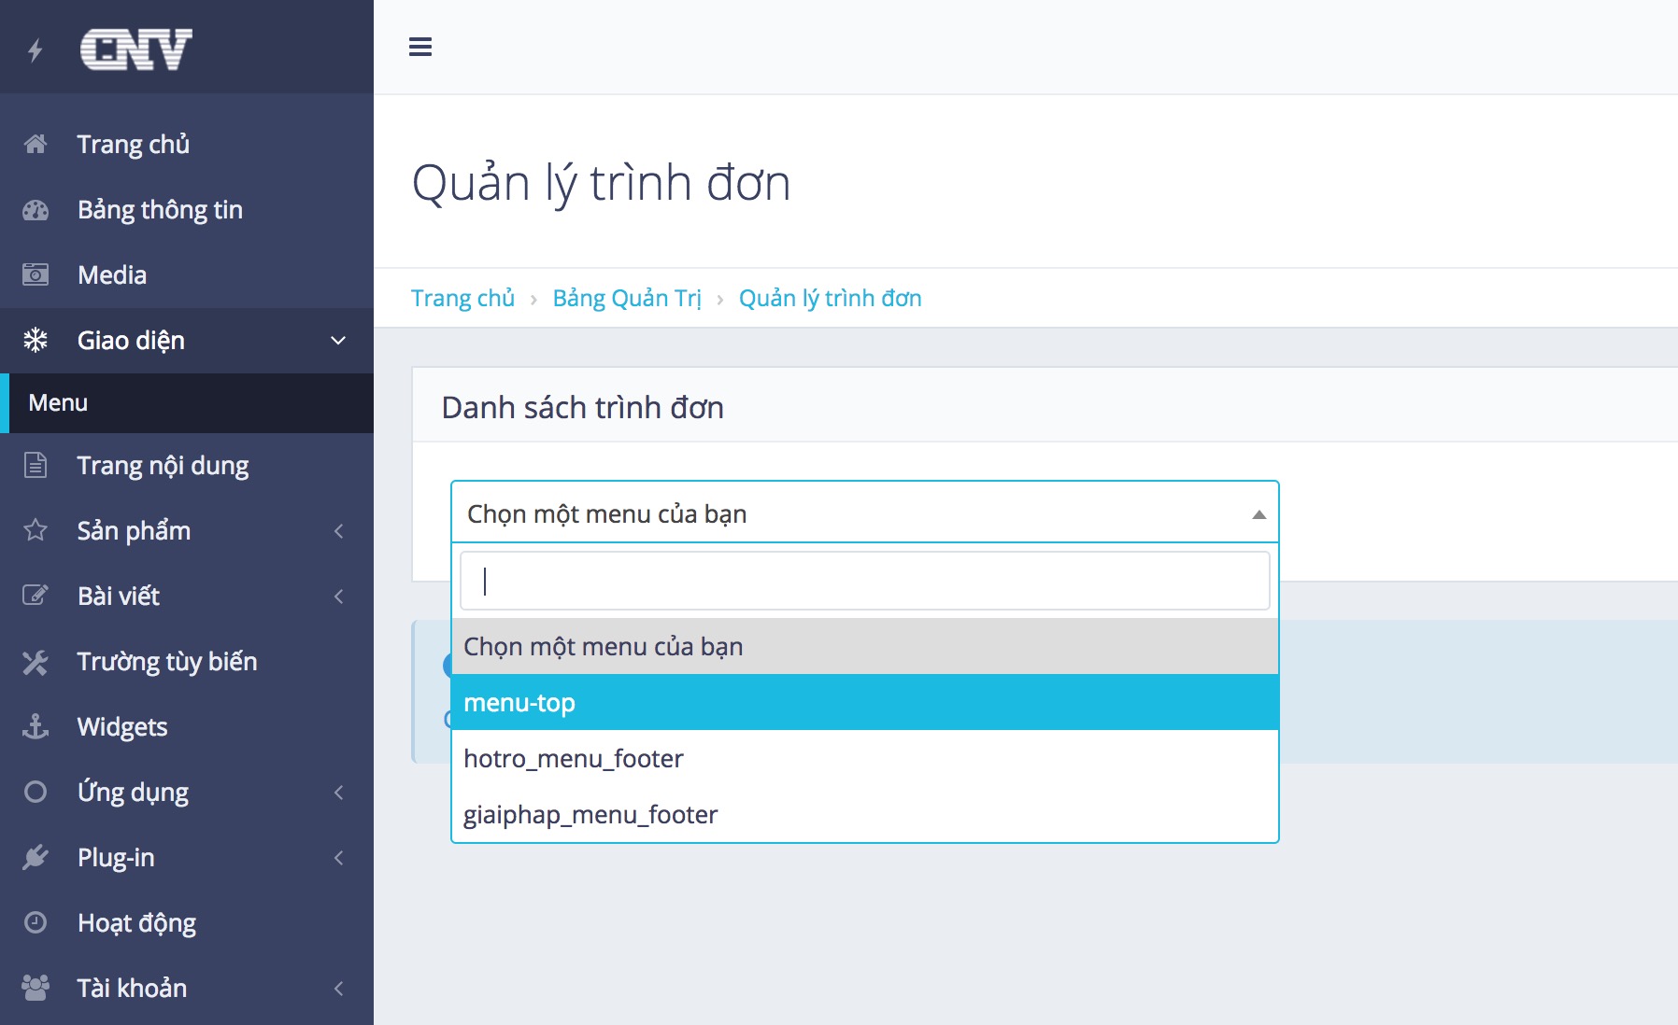Click the anchor icon for Widgets
The width and height of the screenshot is (1678, 1025).
(x=36, y=726)
